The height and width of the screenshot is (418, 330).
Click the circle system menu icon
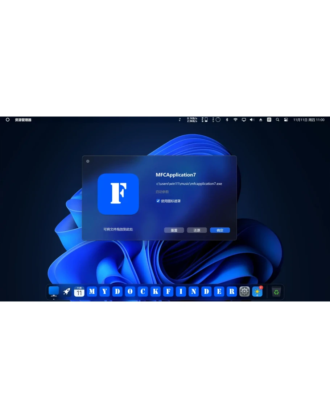pos(8,120)
